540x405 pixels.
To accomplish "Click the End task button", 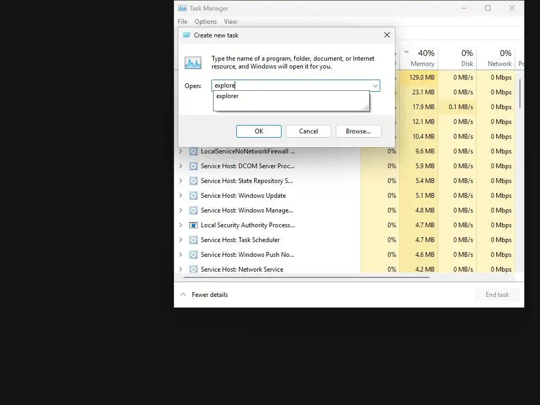I will tap(497, 294).
